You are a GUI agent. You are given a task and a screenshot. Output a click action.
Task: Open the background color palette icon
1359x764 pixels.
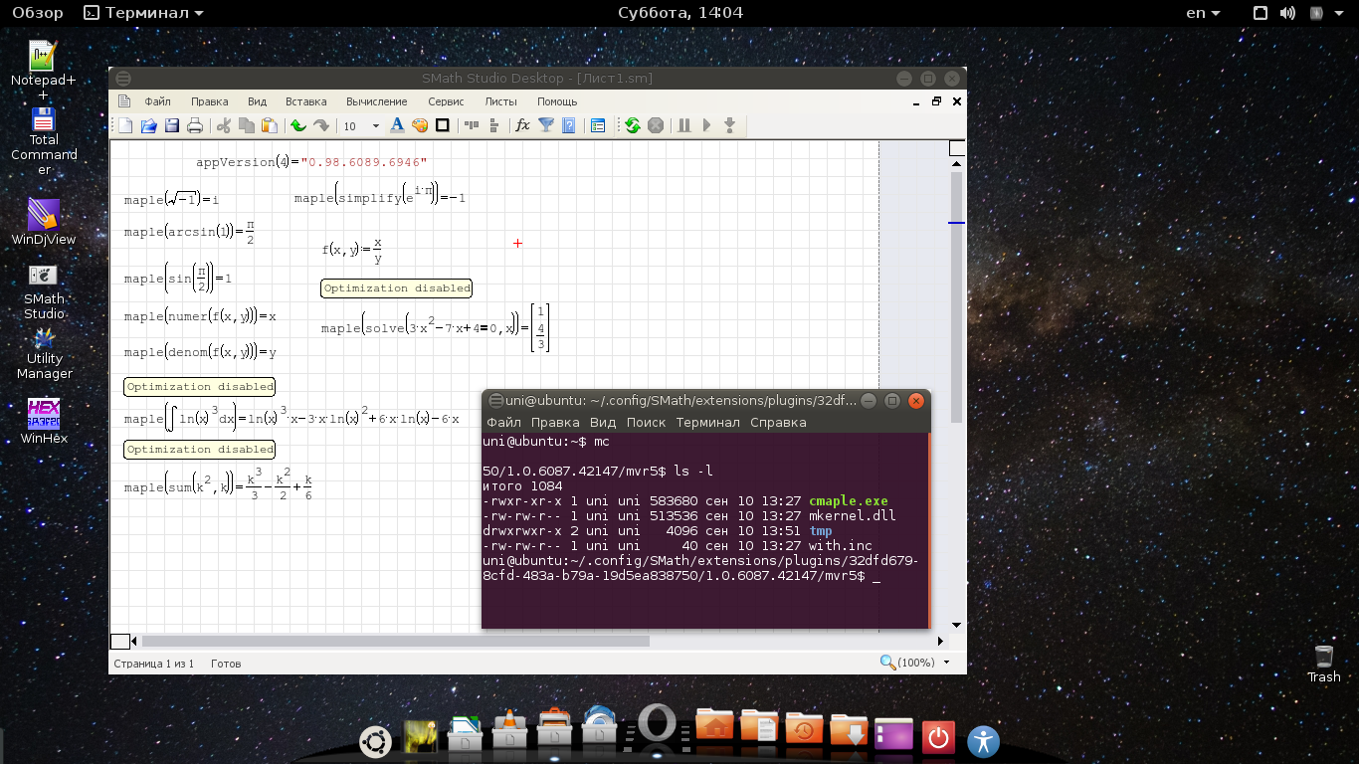click(x=419, y=125)
